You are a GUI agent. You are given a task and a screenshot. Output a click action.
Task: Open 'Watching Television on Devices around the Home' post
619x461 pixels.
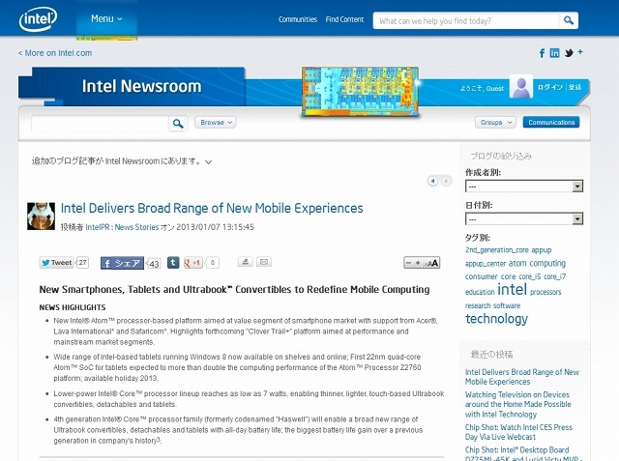tap(518, 404)
